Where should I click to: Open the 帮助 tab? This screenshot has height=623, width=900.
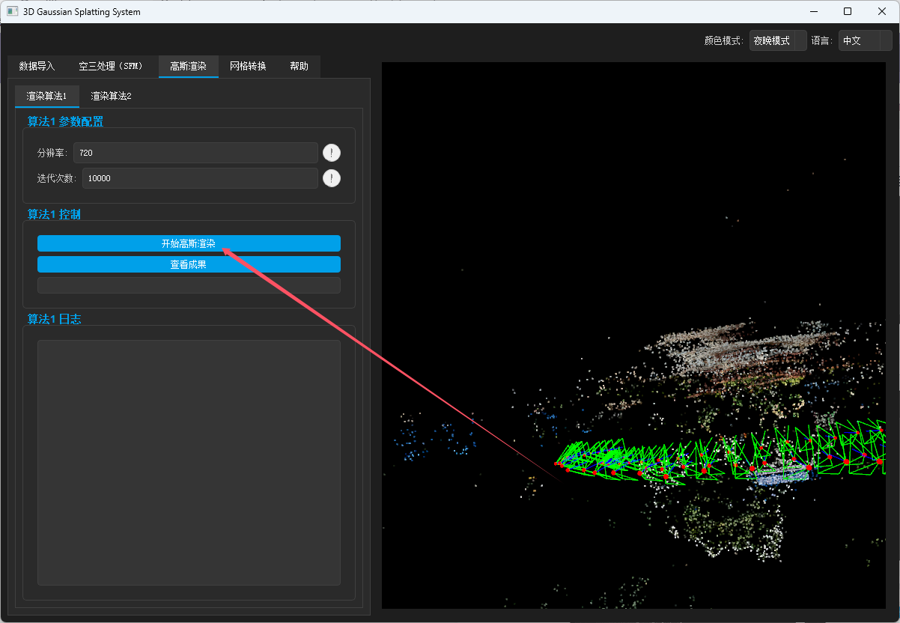[x=299, y=66]
